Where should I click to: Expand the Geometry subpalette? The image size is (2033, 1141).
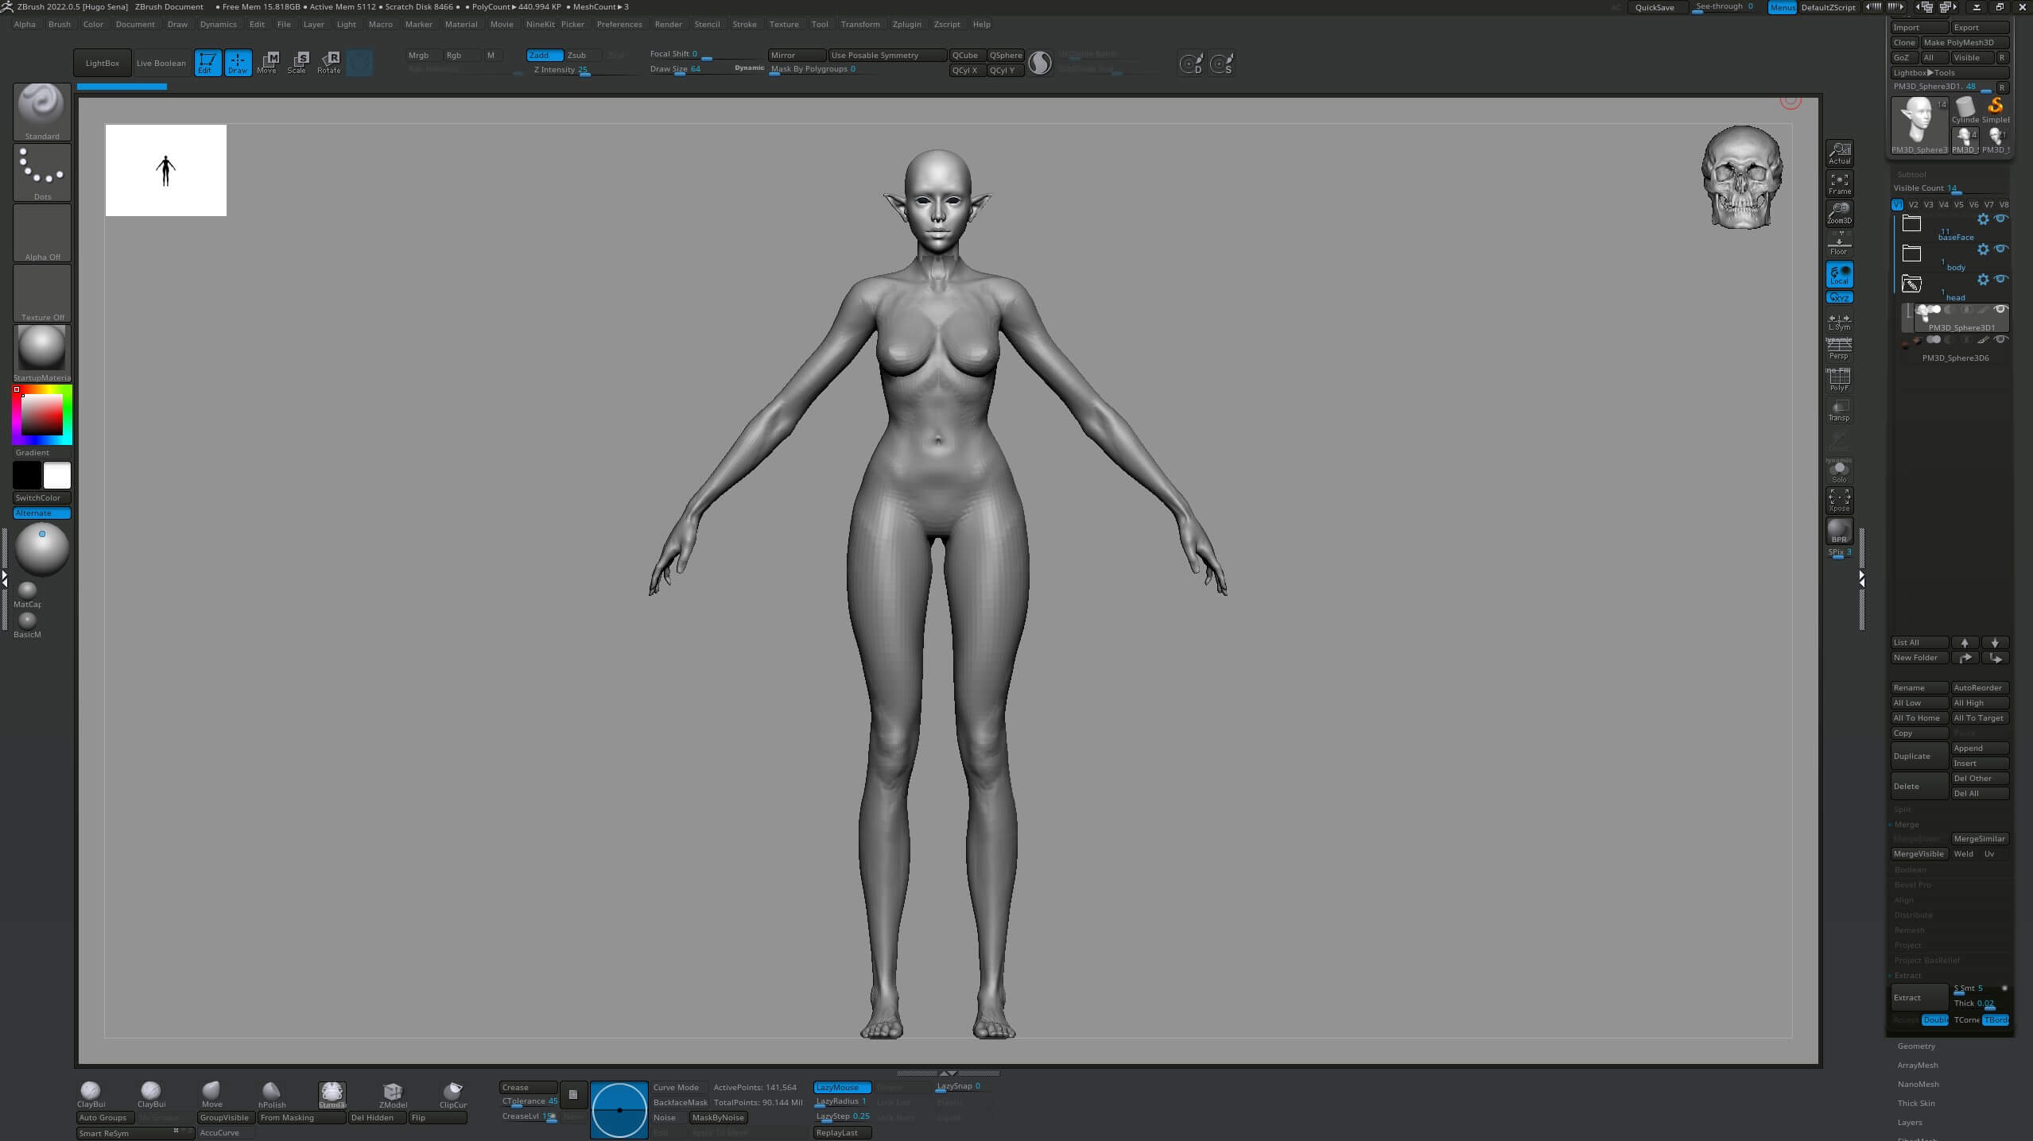(x=1916, y=1046)
